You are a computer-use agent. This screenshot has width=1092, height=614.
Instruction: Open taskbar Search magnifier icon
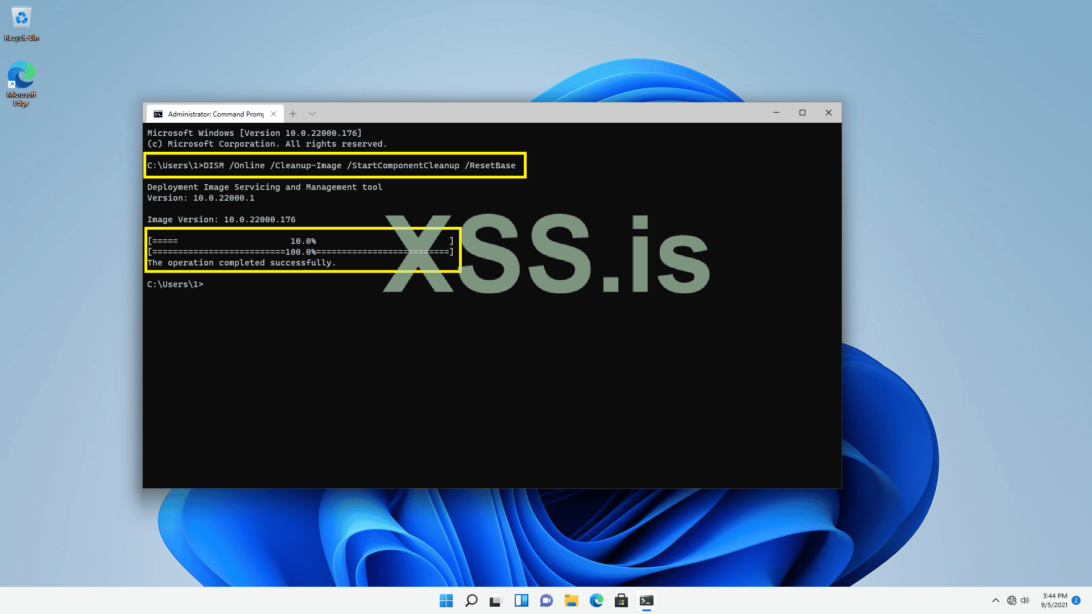click(x=471, y=600)
